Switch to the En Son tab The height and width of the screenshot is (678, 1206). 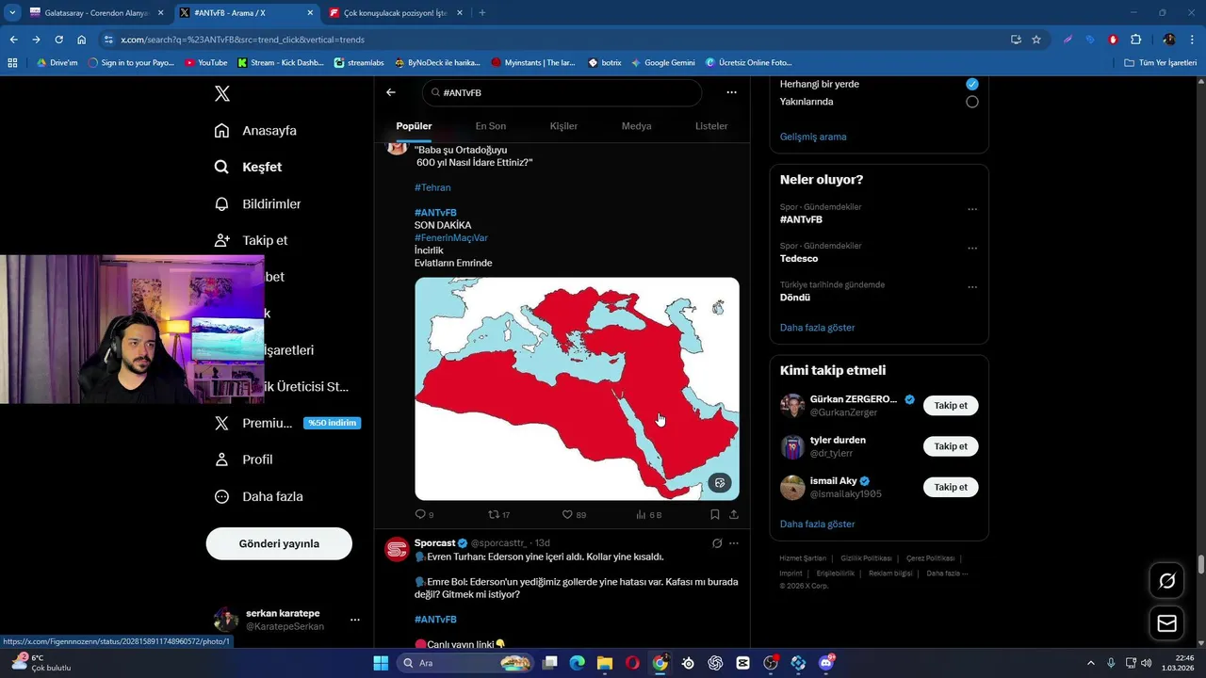(x=490, y=126)
